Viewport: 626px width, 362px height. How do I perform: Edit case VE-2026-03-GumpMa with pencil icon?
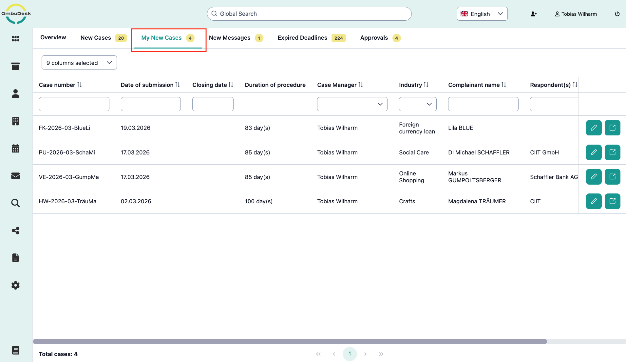coord(594,177)
